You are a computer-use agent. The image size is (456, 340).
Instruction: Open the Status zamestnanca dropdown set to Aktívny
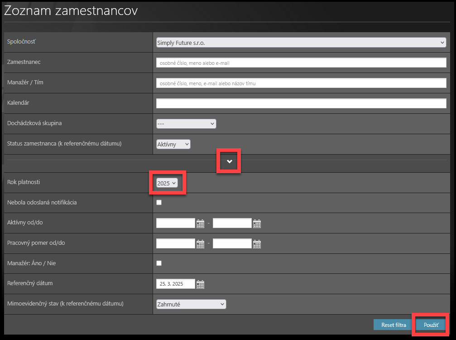(173, 144)
